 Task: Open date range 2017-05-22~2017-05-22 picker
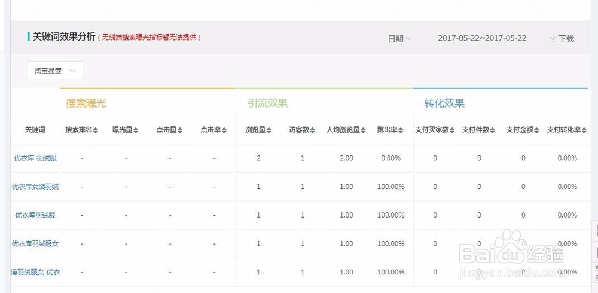[x=482, y=38]
